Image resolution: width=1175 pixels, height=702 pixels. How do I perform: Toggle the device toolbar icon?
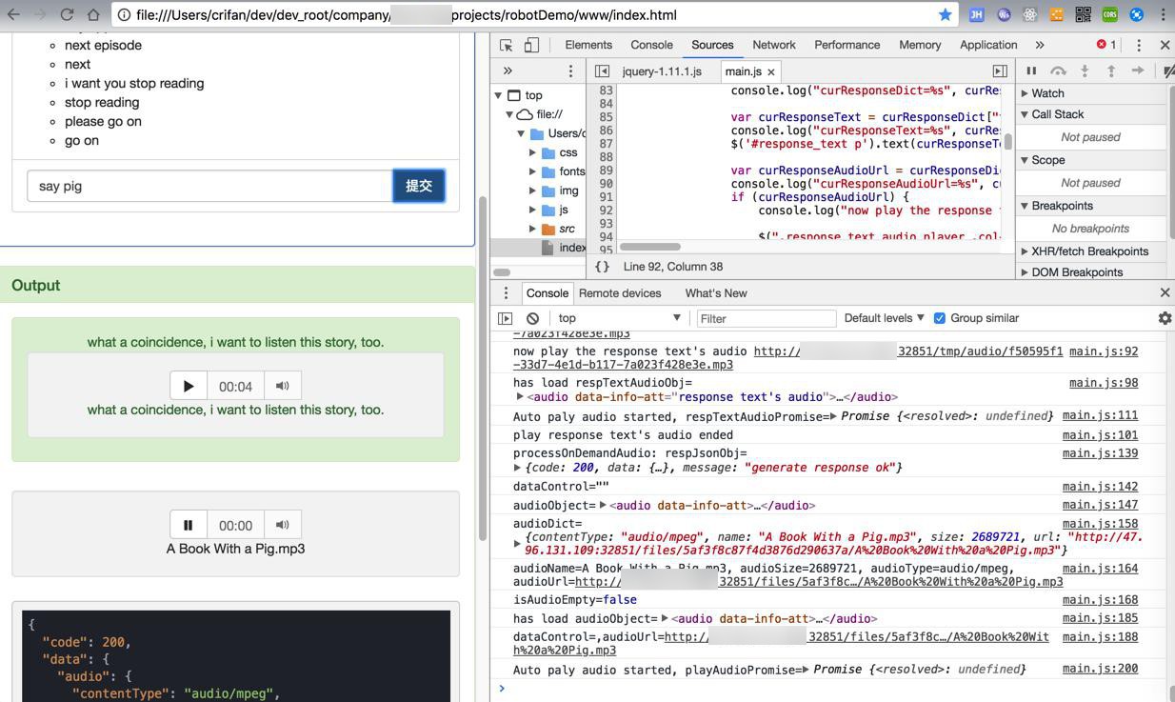[531, 45]
